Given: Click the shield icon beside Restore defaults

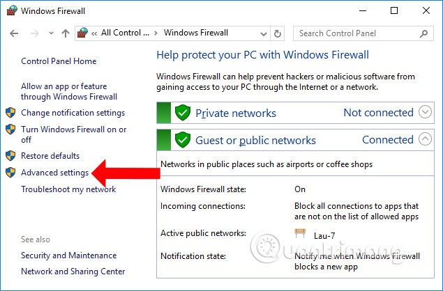Looking at the screenshot, I should coord(10,156).
